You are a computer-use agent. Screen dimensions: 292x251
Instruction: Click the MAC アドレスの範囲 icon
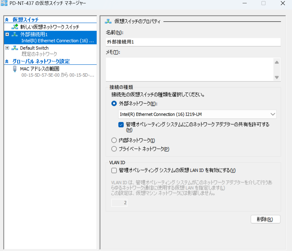coord(14,69)
